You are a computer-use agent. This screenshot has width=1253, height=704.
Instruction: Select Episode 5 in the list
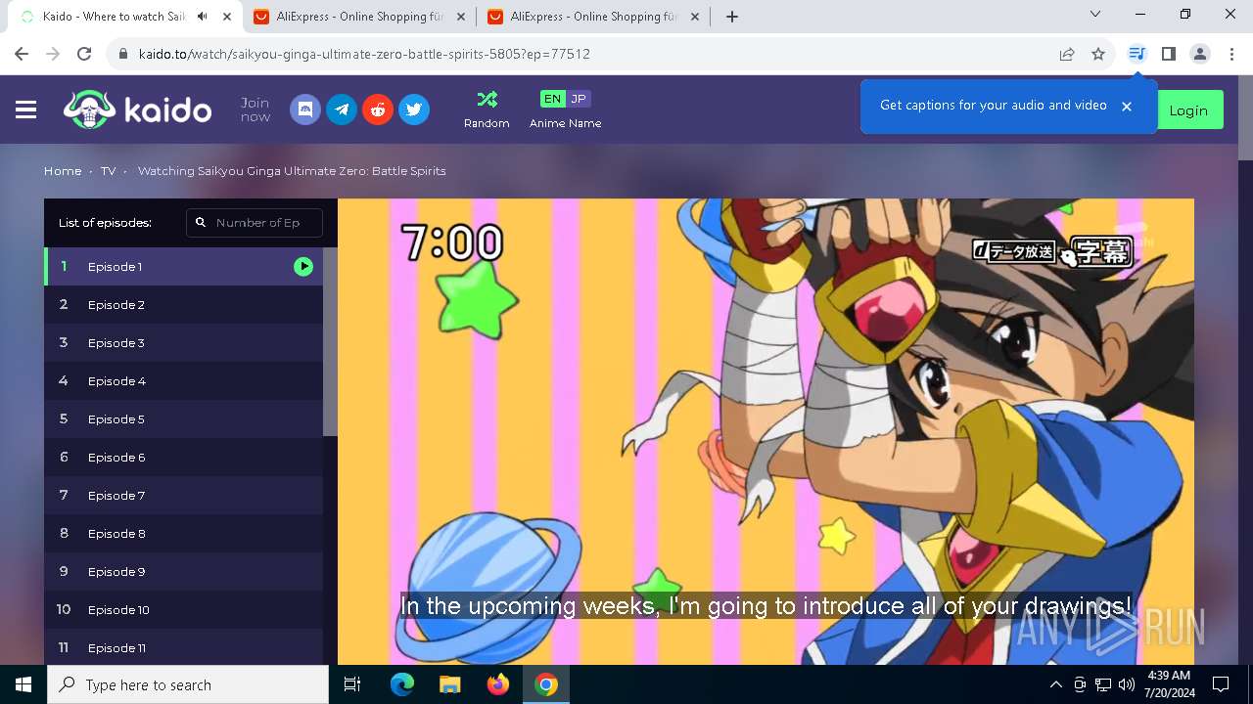tap(183, 419)
